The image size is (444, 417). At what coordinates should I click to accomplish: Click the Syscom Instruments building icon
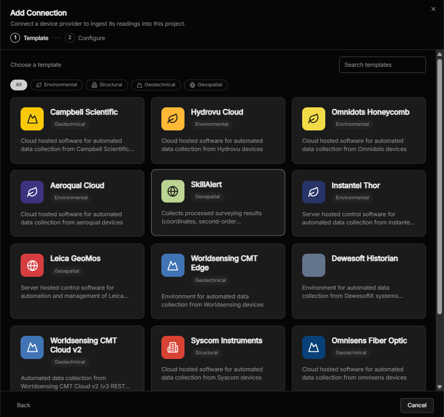pos(173,347)
